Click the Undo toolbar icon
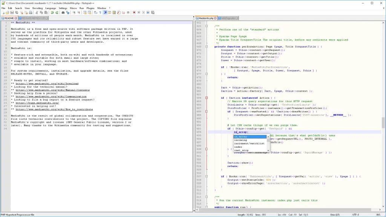 coord(52,12)
